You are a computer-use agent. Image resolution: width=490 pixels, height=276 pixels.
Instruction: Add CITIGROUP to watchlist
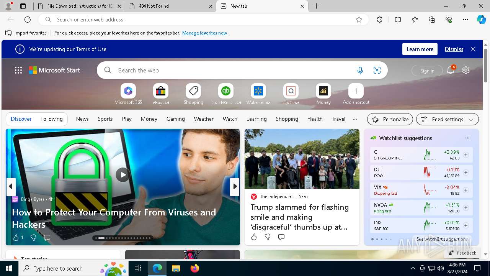[x=466, y=155]
